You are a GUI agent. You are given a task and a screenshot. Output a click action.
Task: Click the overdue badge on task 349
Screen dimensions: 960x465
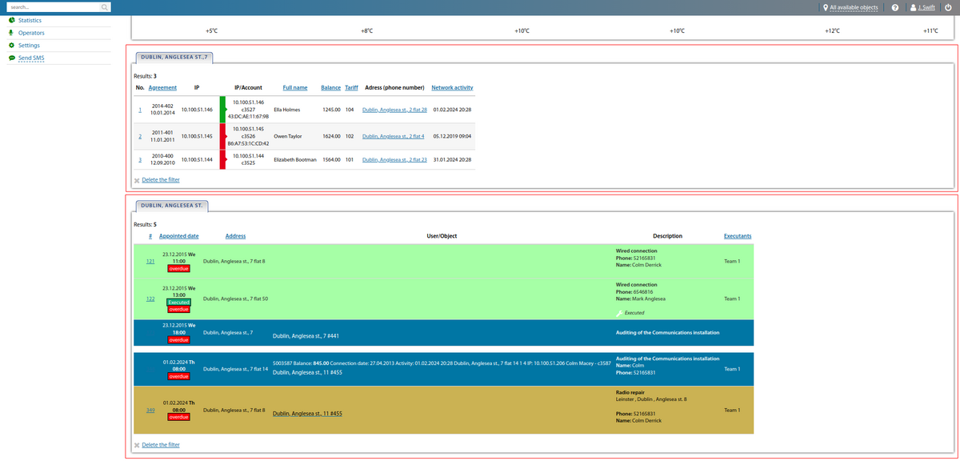pos(178,417)
